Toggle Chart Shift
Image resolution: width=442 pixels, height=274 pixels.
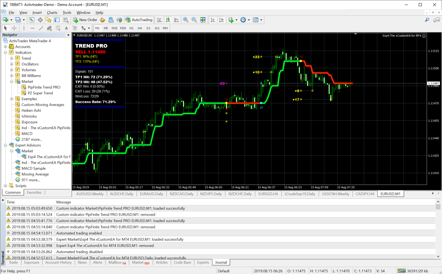tap(221, 20)
